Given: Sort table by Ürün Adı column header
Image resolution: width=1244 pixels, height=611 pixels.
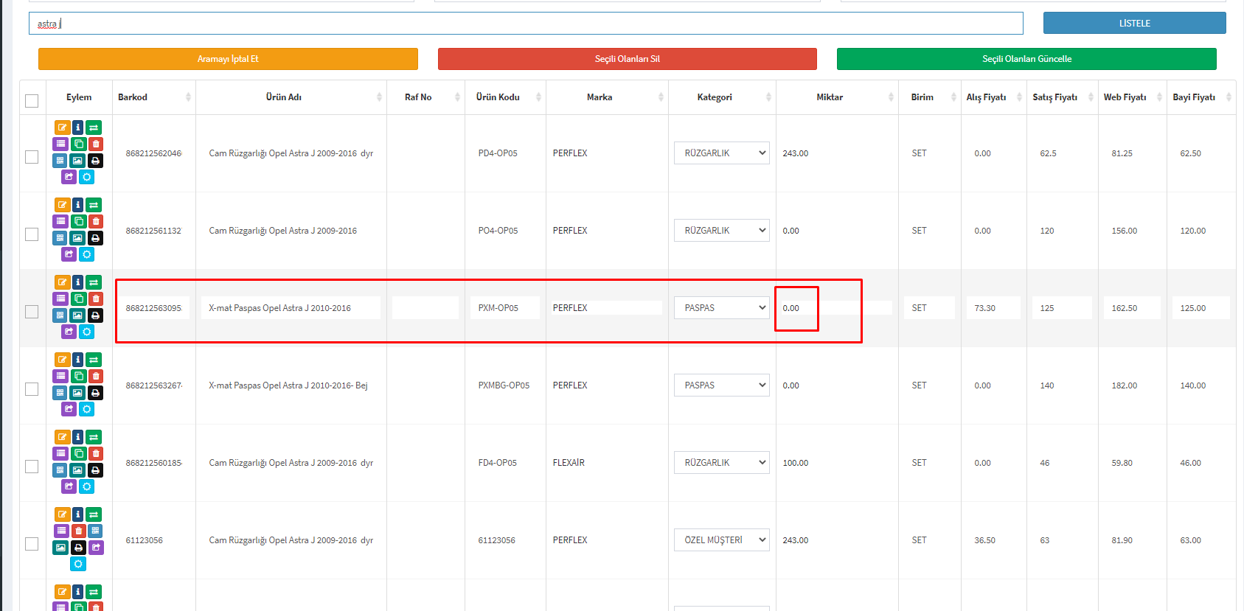Looking at the screenshot, I should (284, 97).
